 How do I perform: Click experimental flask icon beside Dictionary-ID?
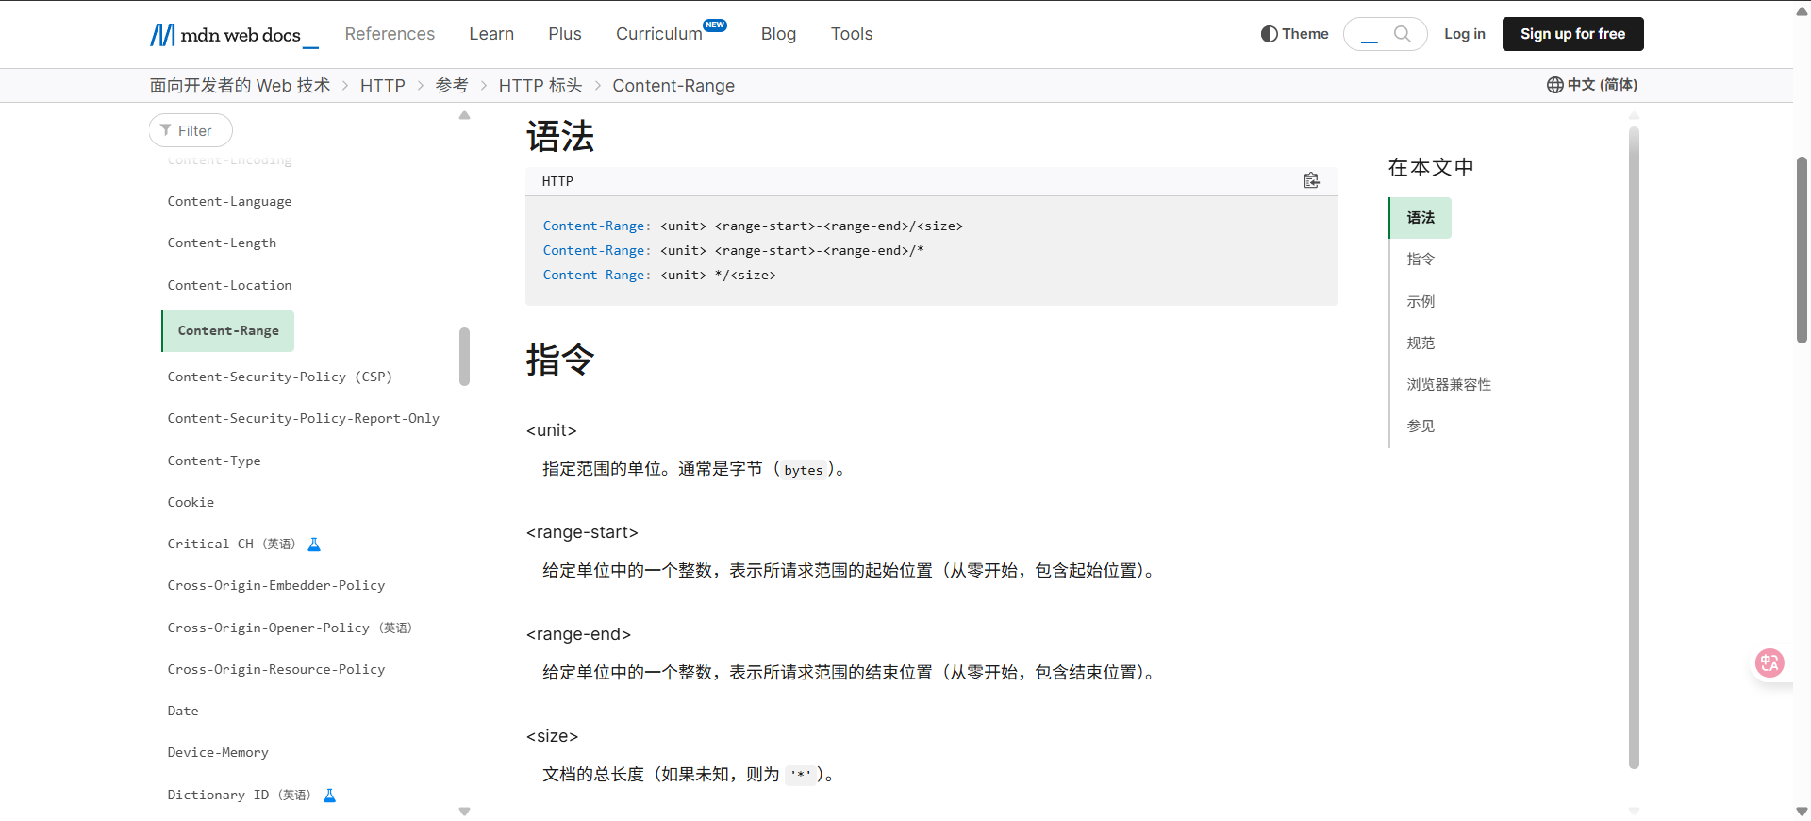tap(330, 796)
